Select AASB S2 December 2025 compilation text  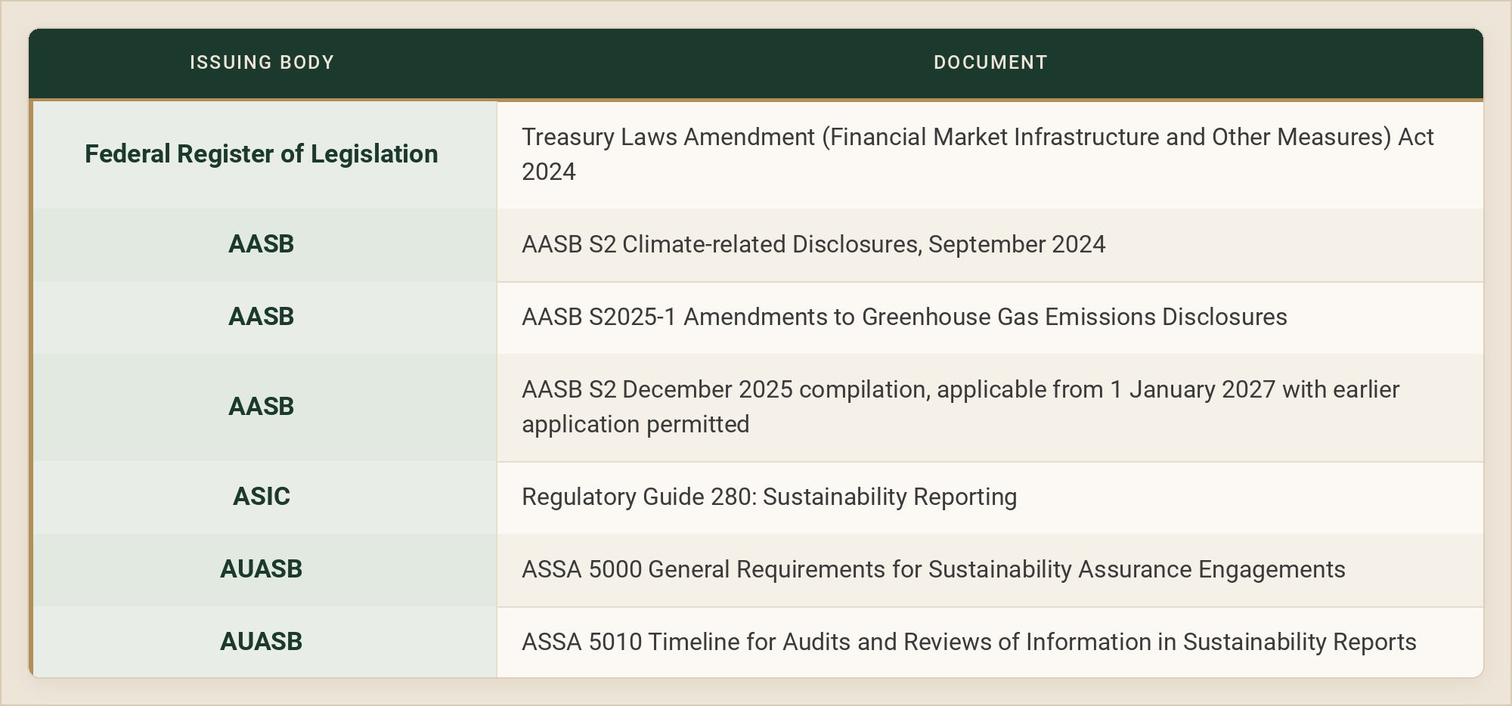pos(960,407)
